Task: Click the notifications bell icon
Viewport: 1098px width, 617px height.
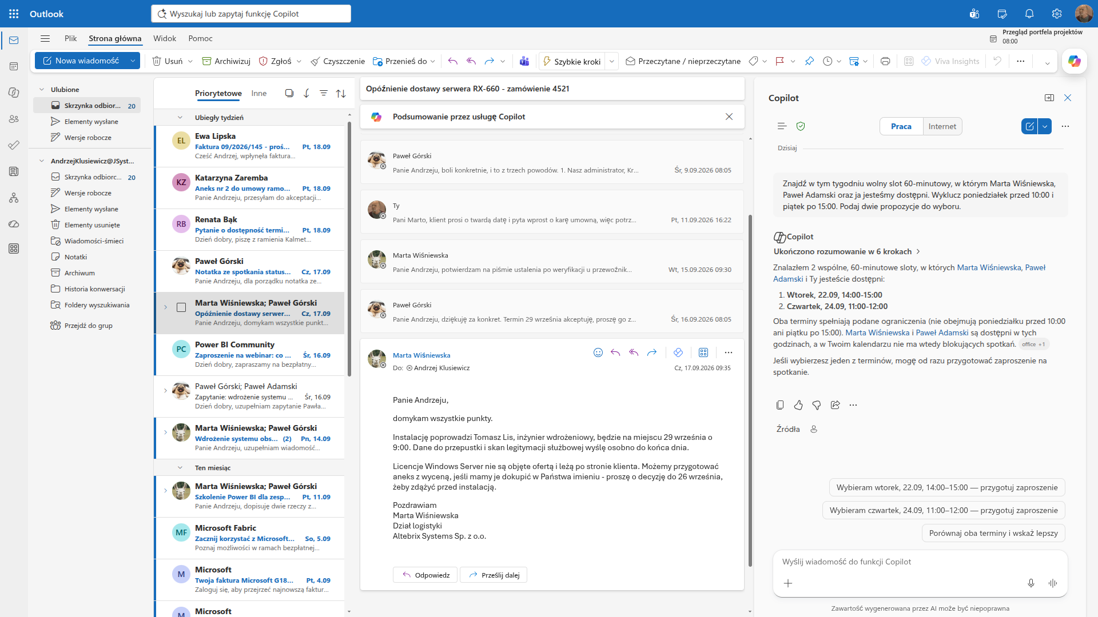Action: 1029,14
